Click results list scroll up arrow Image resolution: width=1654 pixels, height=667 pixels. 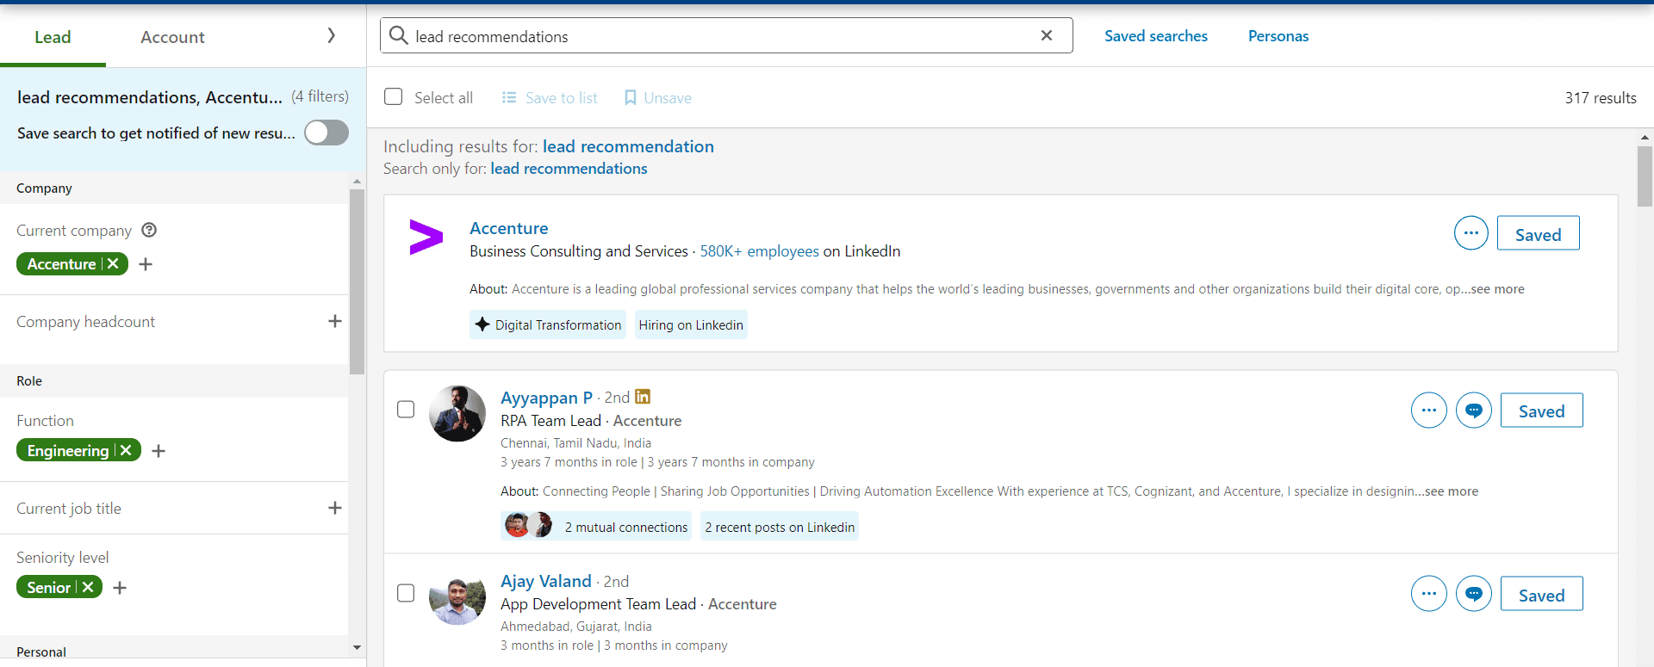pos(1645,137)
